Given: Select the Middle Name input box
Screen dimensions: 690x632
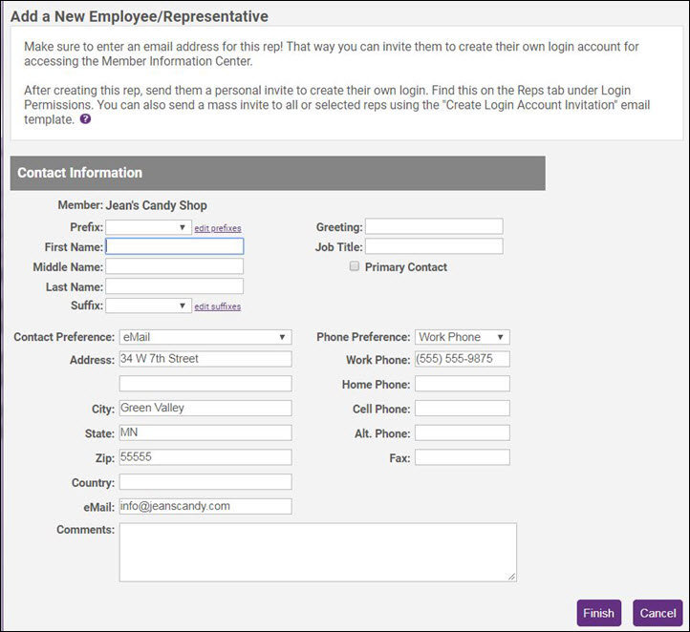Looking at the screenshot, I should tap(175, 266).
